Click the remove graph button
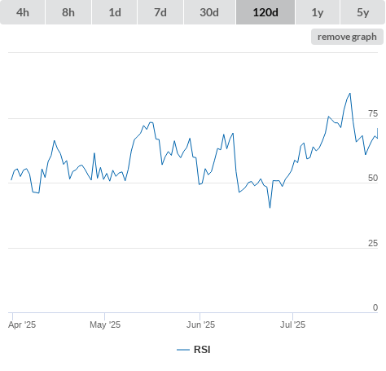 pos(347,37)
